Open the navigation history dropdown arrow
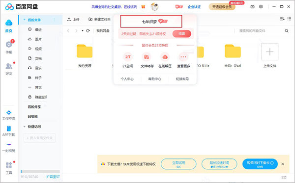 click(x=83, y=30)
